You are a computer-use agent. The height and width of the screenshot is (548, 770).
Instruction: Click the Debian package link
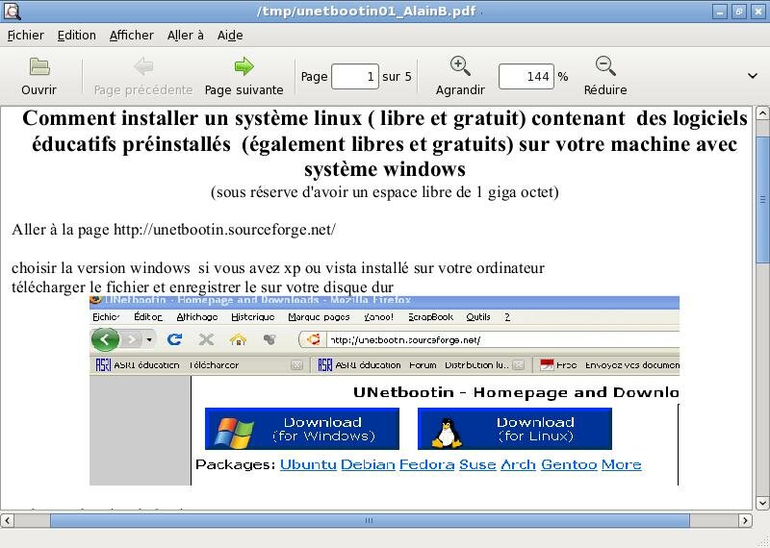coord(368,464)
